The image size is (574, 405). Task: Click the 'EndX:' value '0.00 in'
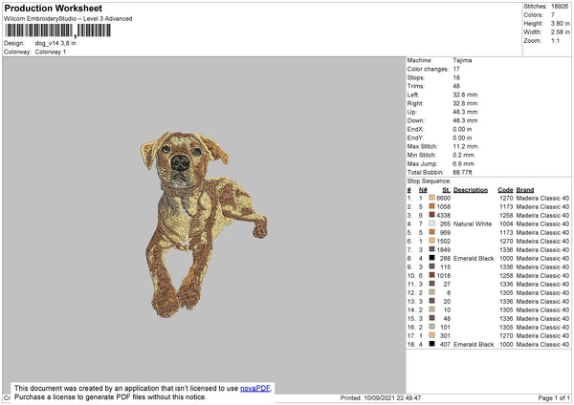click(462, 129)
